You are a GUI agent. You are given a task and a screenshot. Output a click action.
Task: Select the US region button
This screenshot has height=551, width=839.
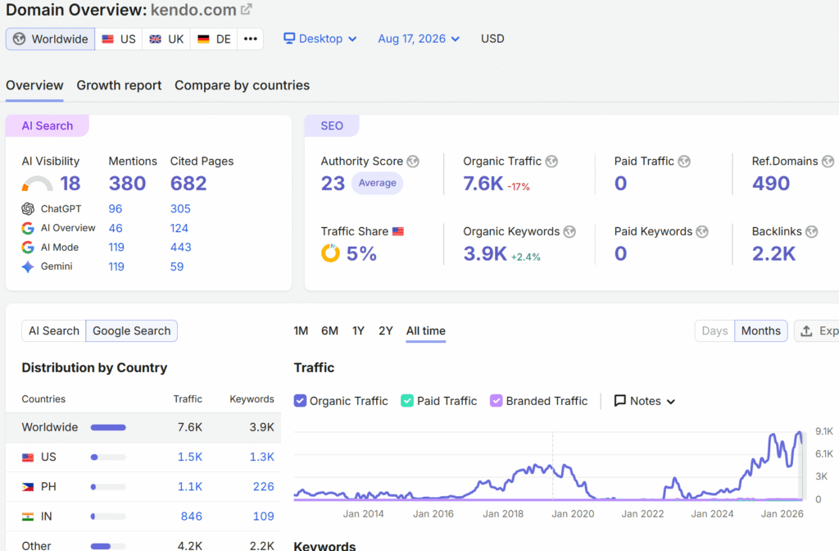(x=119, y=39)
